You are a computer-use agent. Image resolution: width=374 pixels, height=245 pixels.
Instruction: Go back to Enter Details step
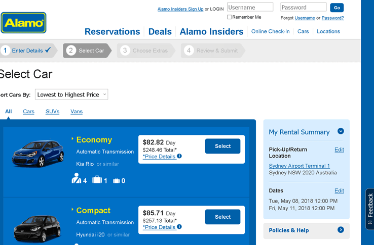[27, 51]
